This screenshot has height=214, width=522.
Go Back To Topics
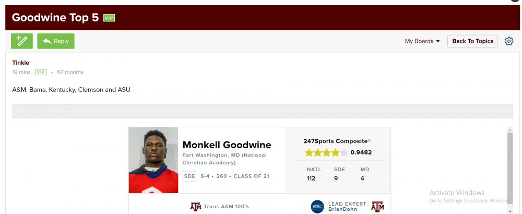(472, 41)
